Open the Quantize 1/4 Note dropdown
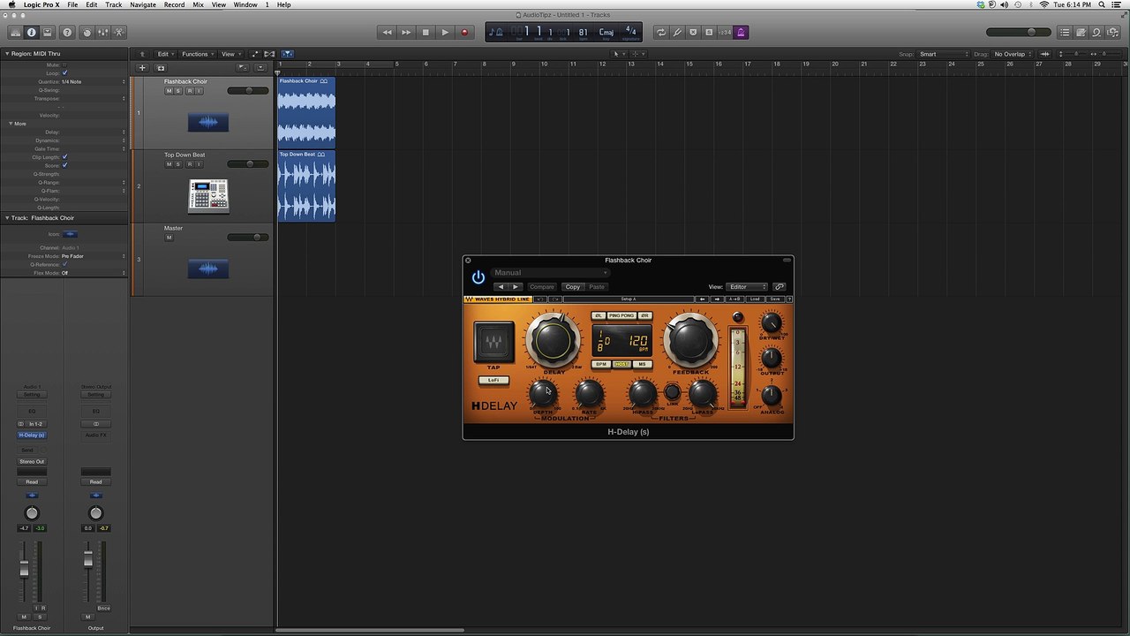Screen dimensions: 1130x636 tap(94, 82)
